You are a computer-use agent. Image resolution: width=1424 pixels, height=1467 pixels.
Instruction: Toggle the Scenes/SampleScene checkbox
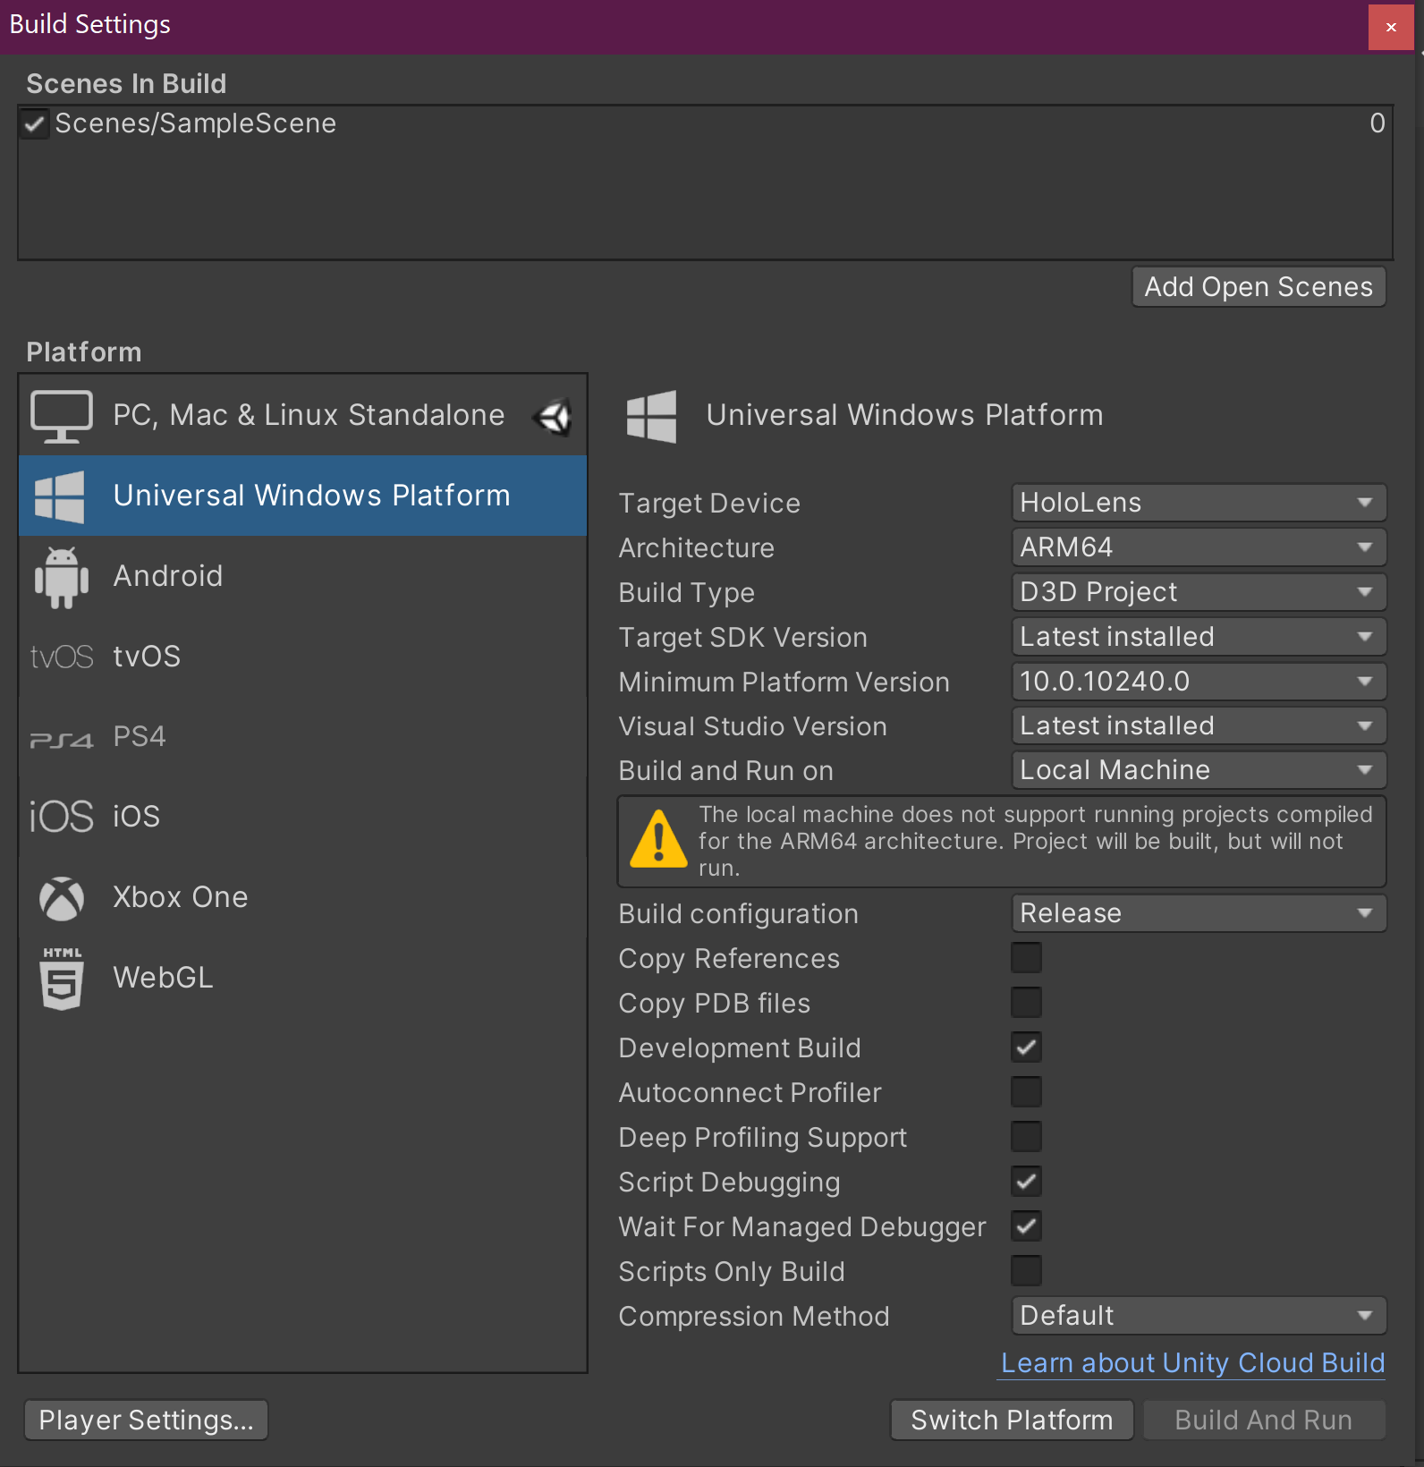34,123
